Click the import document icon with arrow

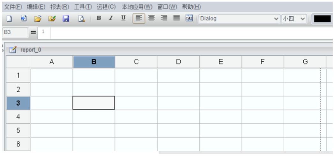(x=23, y=19)
